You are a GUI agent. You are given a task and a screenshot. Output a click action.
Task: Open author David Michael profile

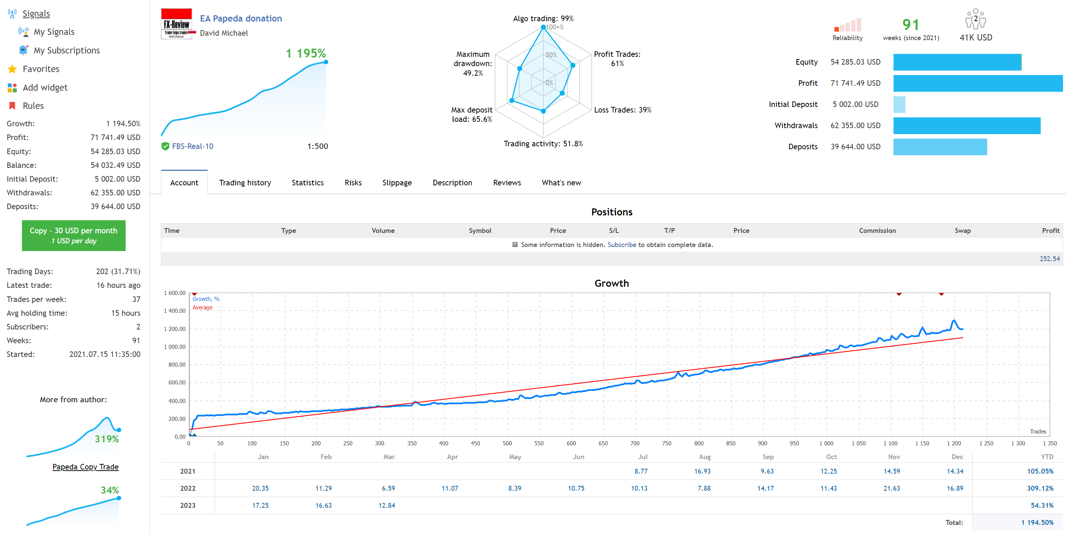224,33
